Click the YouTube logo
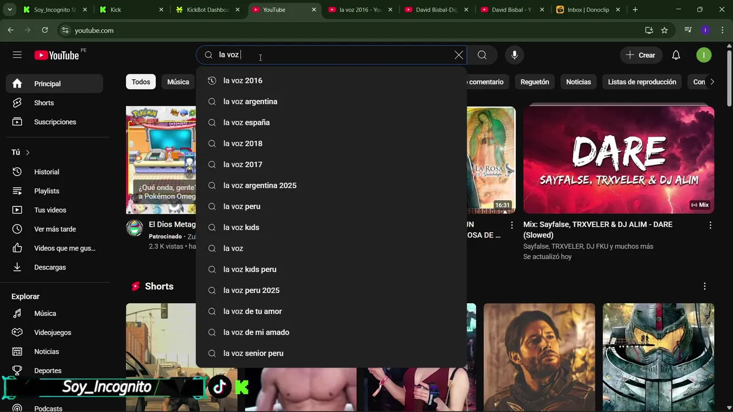Image resolution: width=733 pixels, height=412 pixels. click(56, 55)
